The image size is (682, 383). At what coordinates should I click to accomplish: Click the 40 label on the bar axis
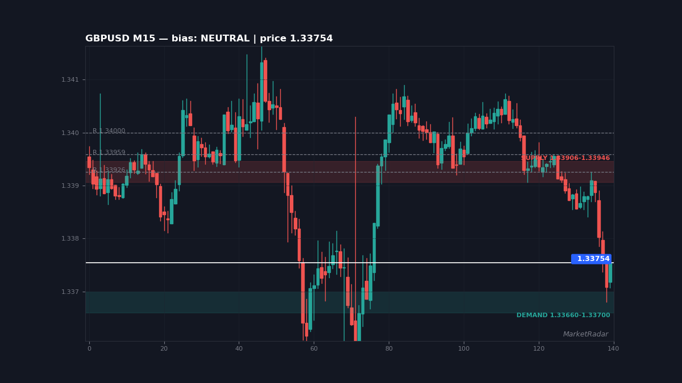tap(239, 348)
